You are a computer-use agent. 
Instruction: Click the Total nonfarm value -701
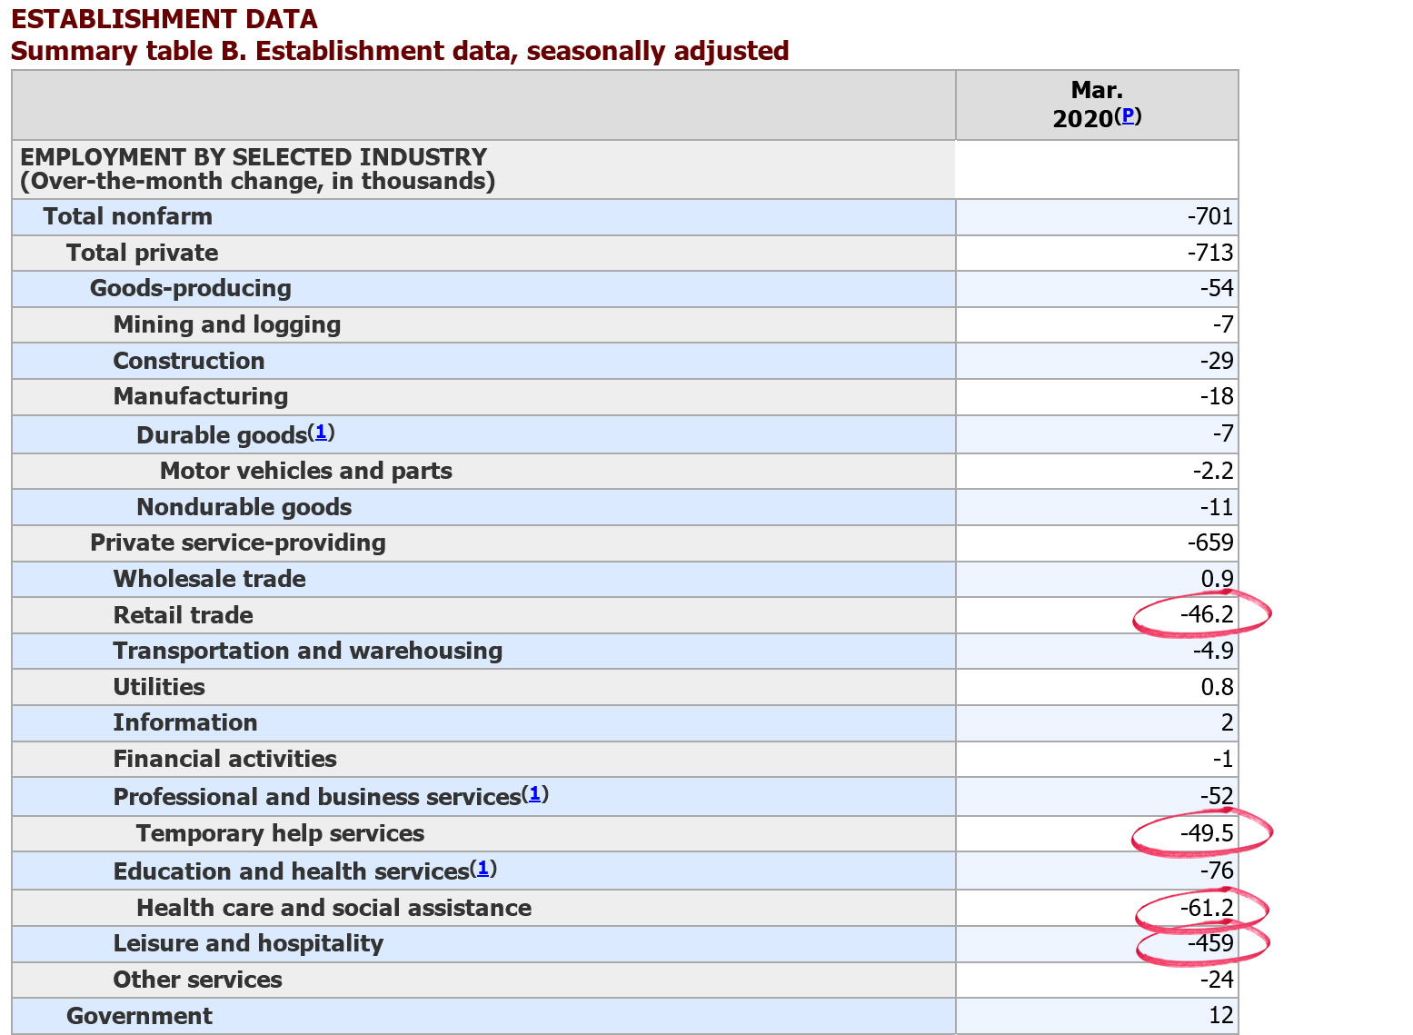(1210, 216)
